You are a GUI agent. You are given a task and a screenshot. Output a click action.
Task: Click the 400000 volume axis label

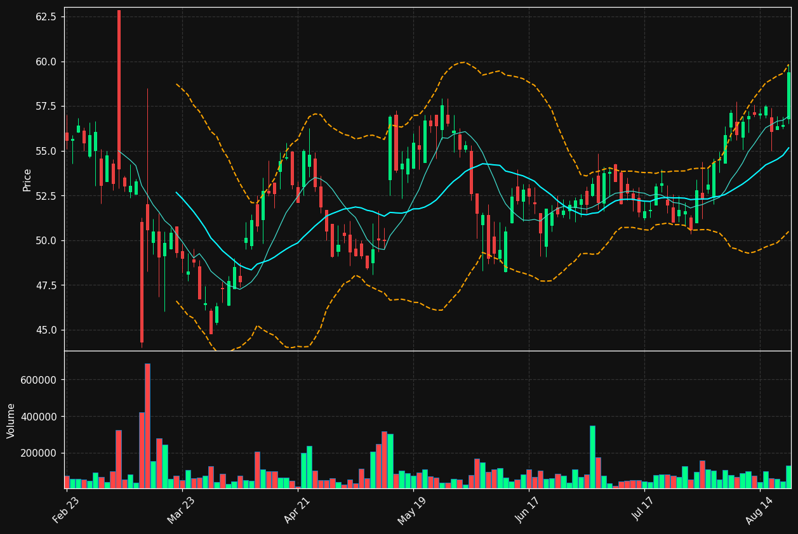click(39, 417)
